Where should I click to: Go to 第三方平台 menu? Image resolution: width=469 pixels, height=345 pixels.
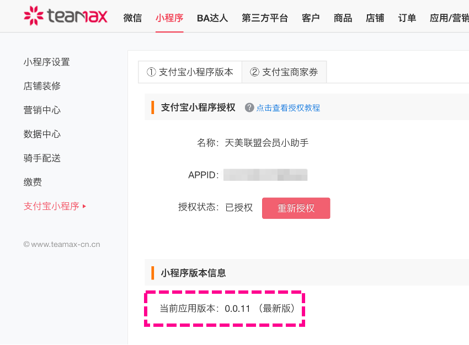point(265,18)
